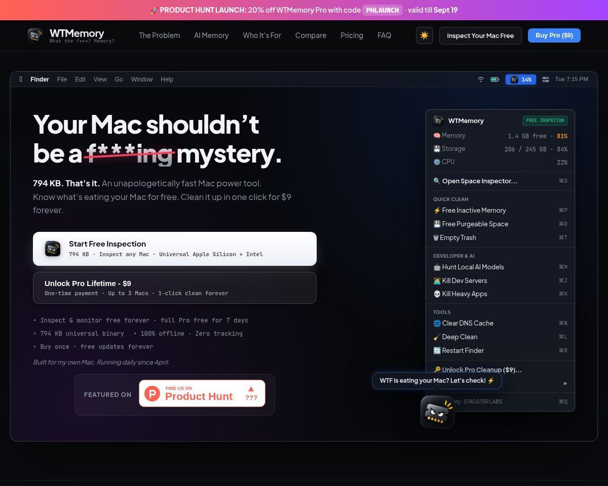Click the lightning icon for Free Inactive Memory
Screen dimensions: 608x486
tap(437, 211)
